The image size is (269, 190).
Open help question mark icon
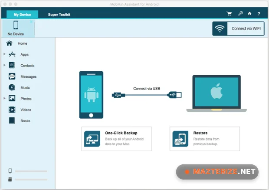click(259, 14)
